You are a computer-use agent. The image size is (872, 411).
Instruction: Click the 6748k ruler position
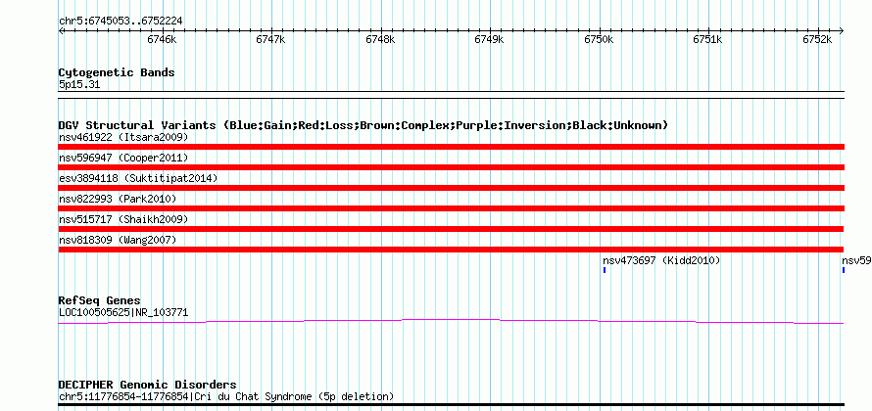pos(380,39)
